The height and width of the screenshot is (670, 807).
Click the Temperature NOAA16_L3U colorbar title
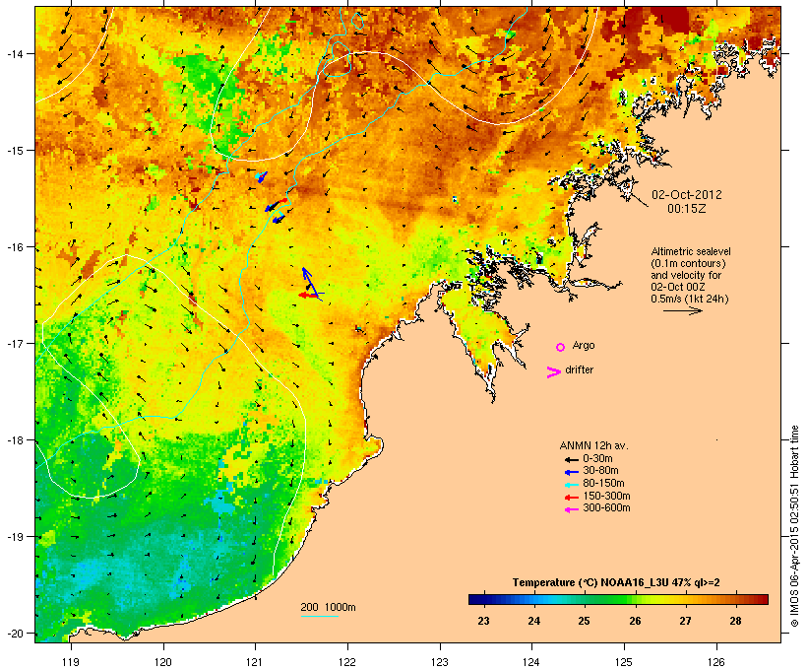(x=616, y=583)
